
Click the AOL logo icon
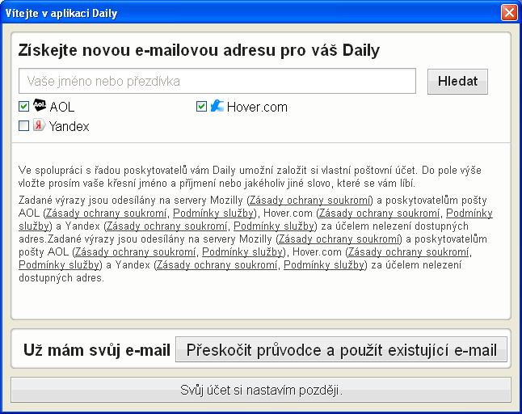pos(40,106)
